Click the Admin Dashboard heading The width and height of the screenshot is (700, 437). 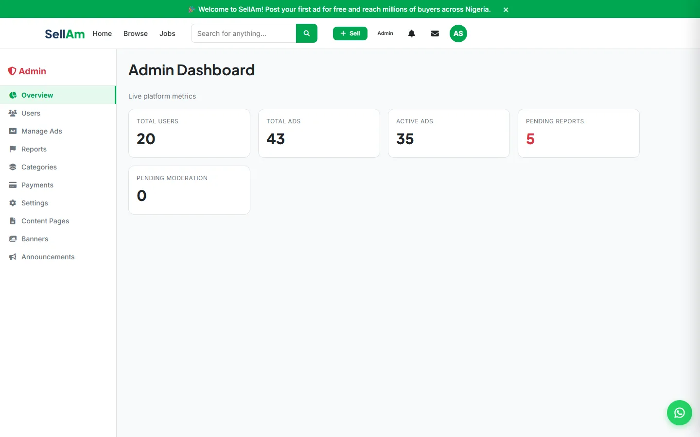[x=192, y=70]
